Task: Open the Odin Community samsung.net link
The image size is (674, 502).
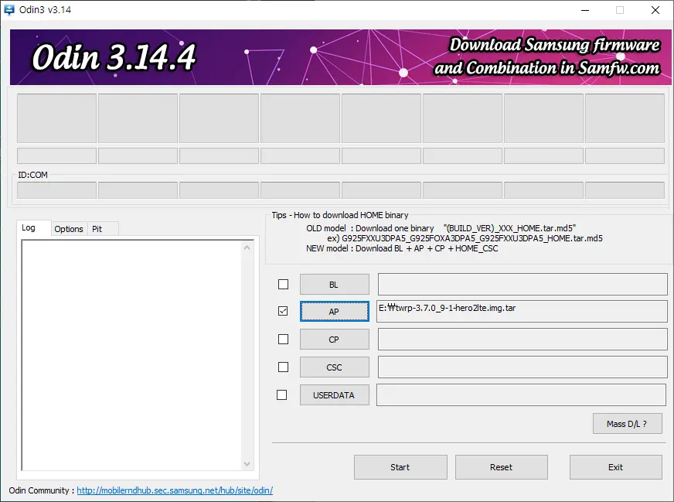Action: (x=175, y=490)
